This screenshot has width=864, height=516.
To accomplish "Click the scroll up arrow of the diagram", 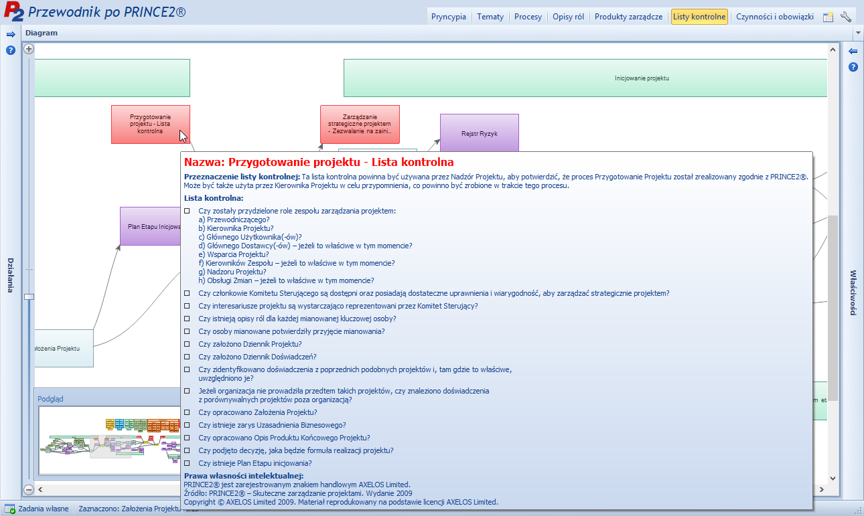I will (833, 50).
